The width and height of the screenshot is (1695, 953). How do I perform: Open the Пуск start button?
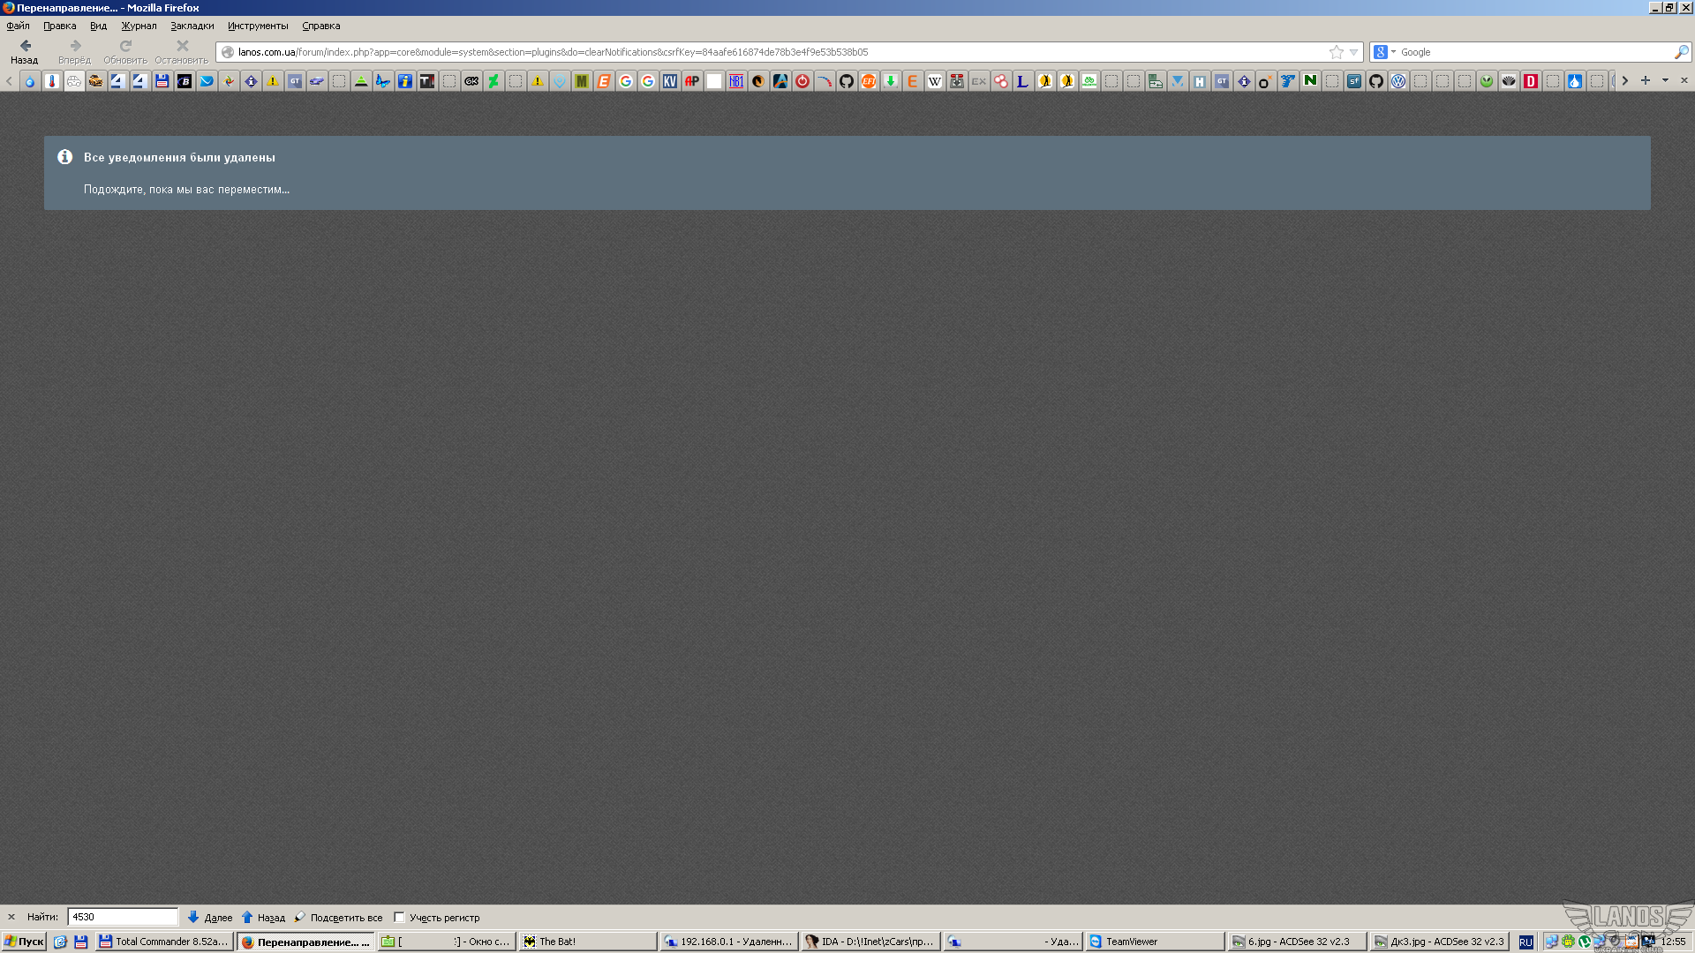click(24, 942)
